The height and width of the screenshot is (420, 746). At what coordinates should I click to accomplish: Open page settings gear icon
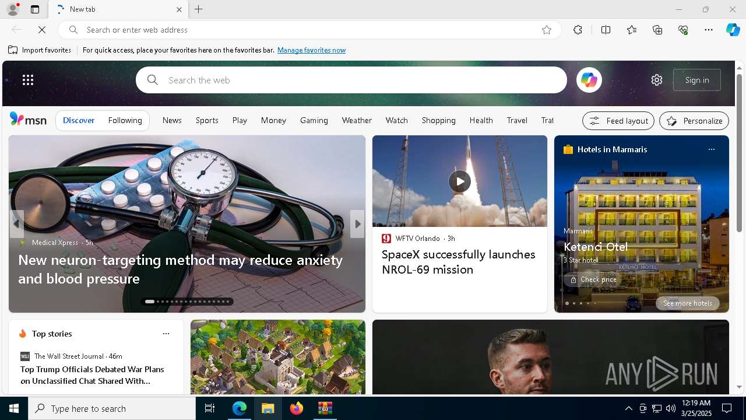tap(657, 80)
